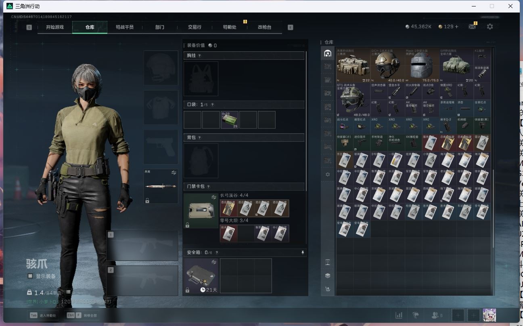
Task: Click the weight details list icon
Action: click(x=69, y=292)
